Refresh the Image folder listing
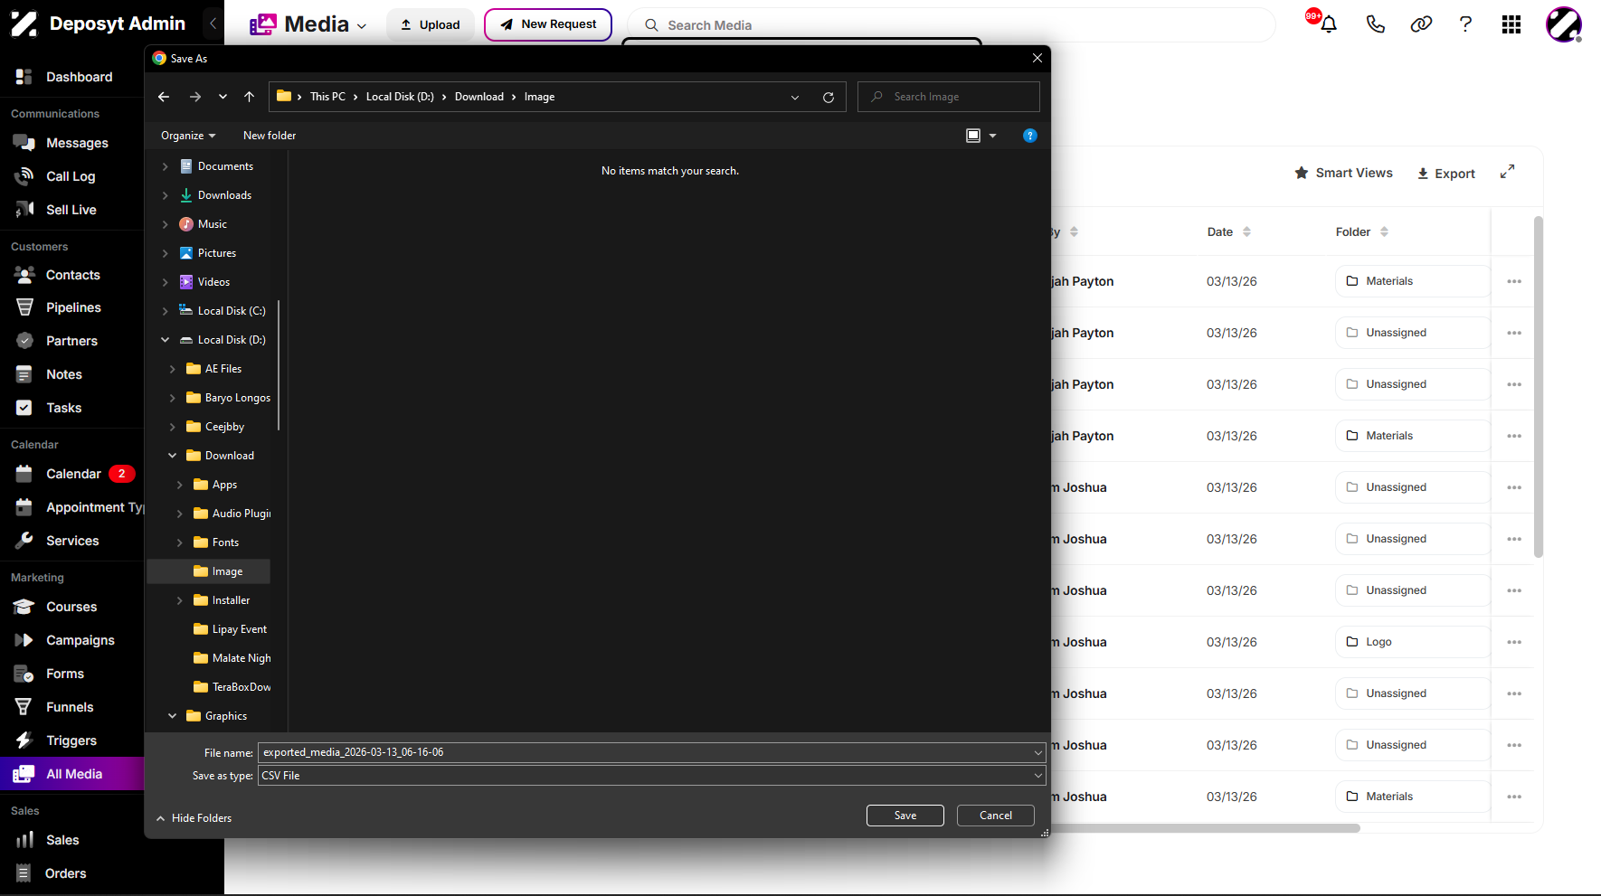Screen dimensions: 1601x896 829,97
